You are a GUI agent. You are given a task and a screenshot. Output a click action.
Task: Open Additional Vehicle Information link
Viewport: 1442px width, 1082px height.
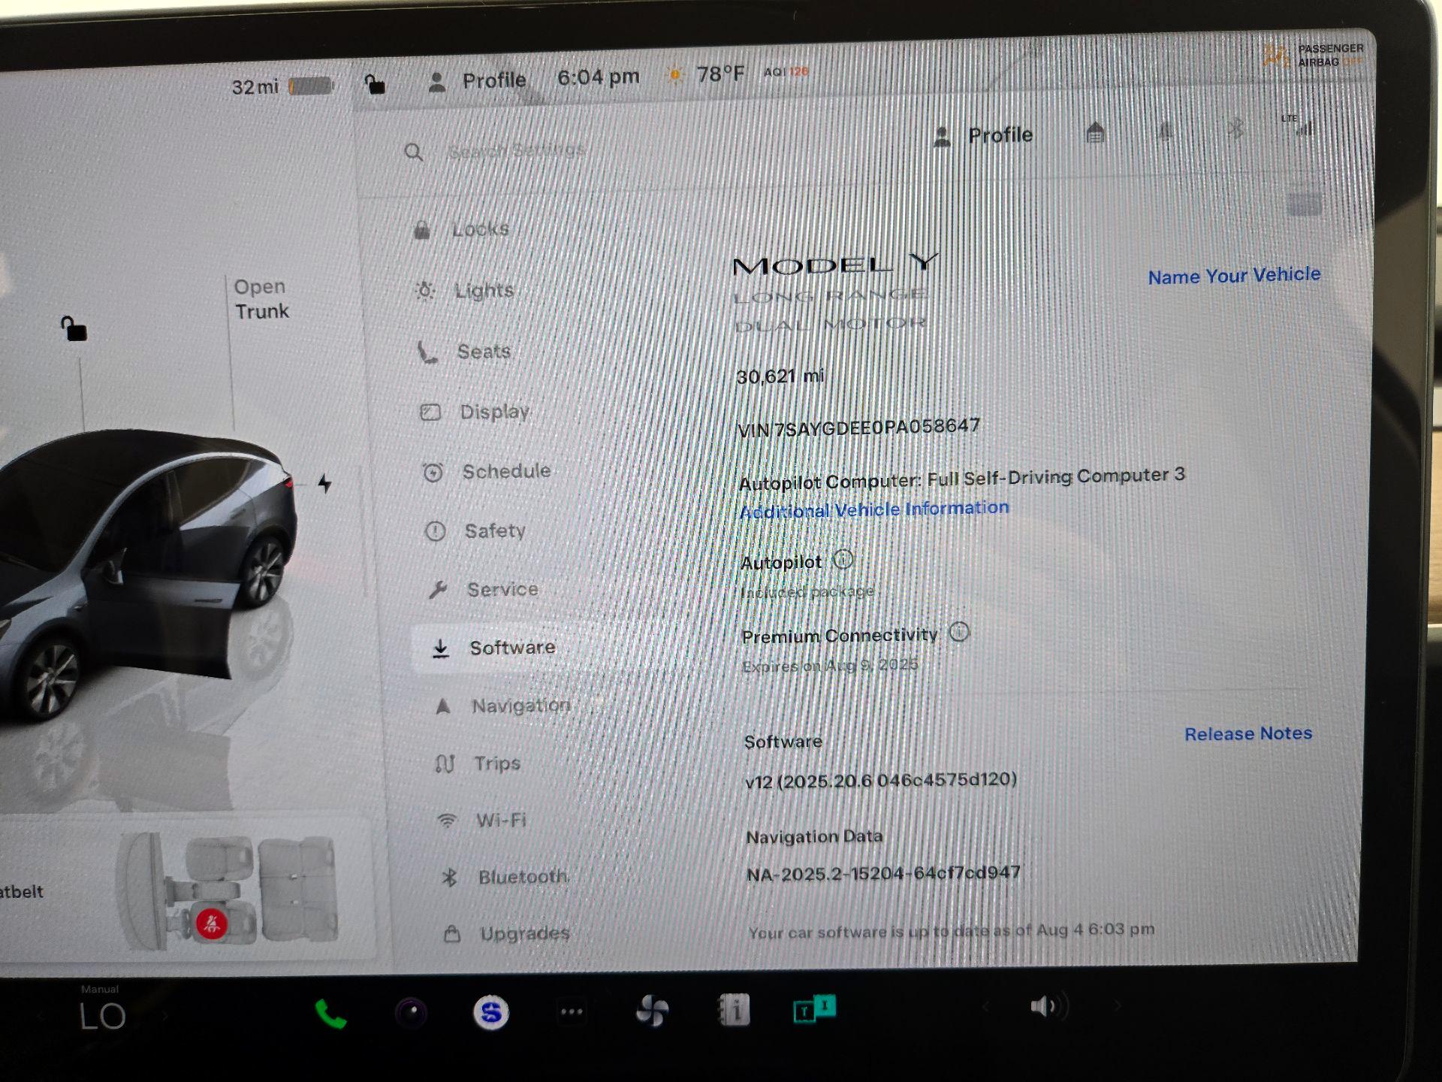874,509
